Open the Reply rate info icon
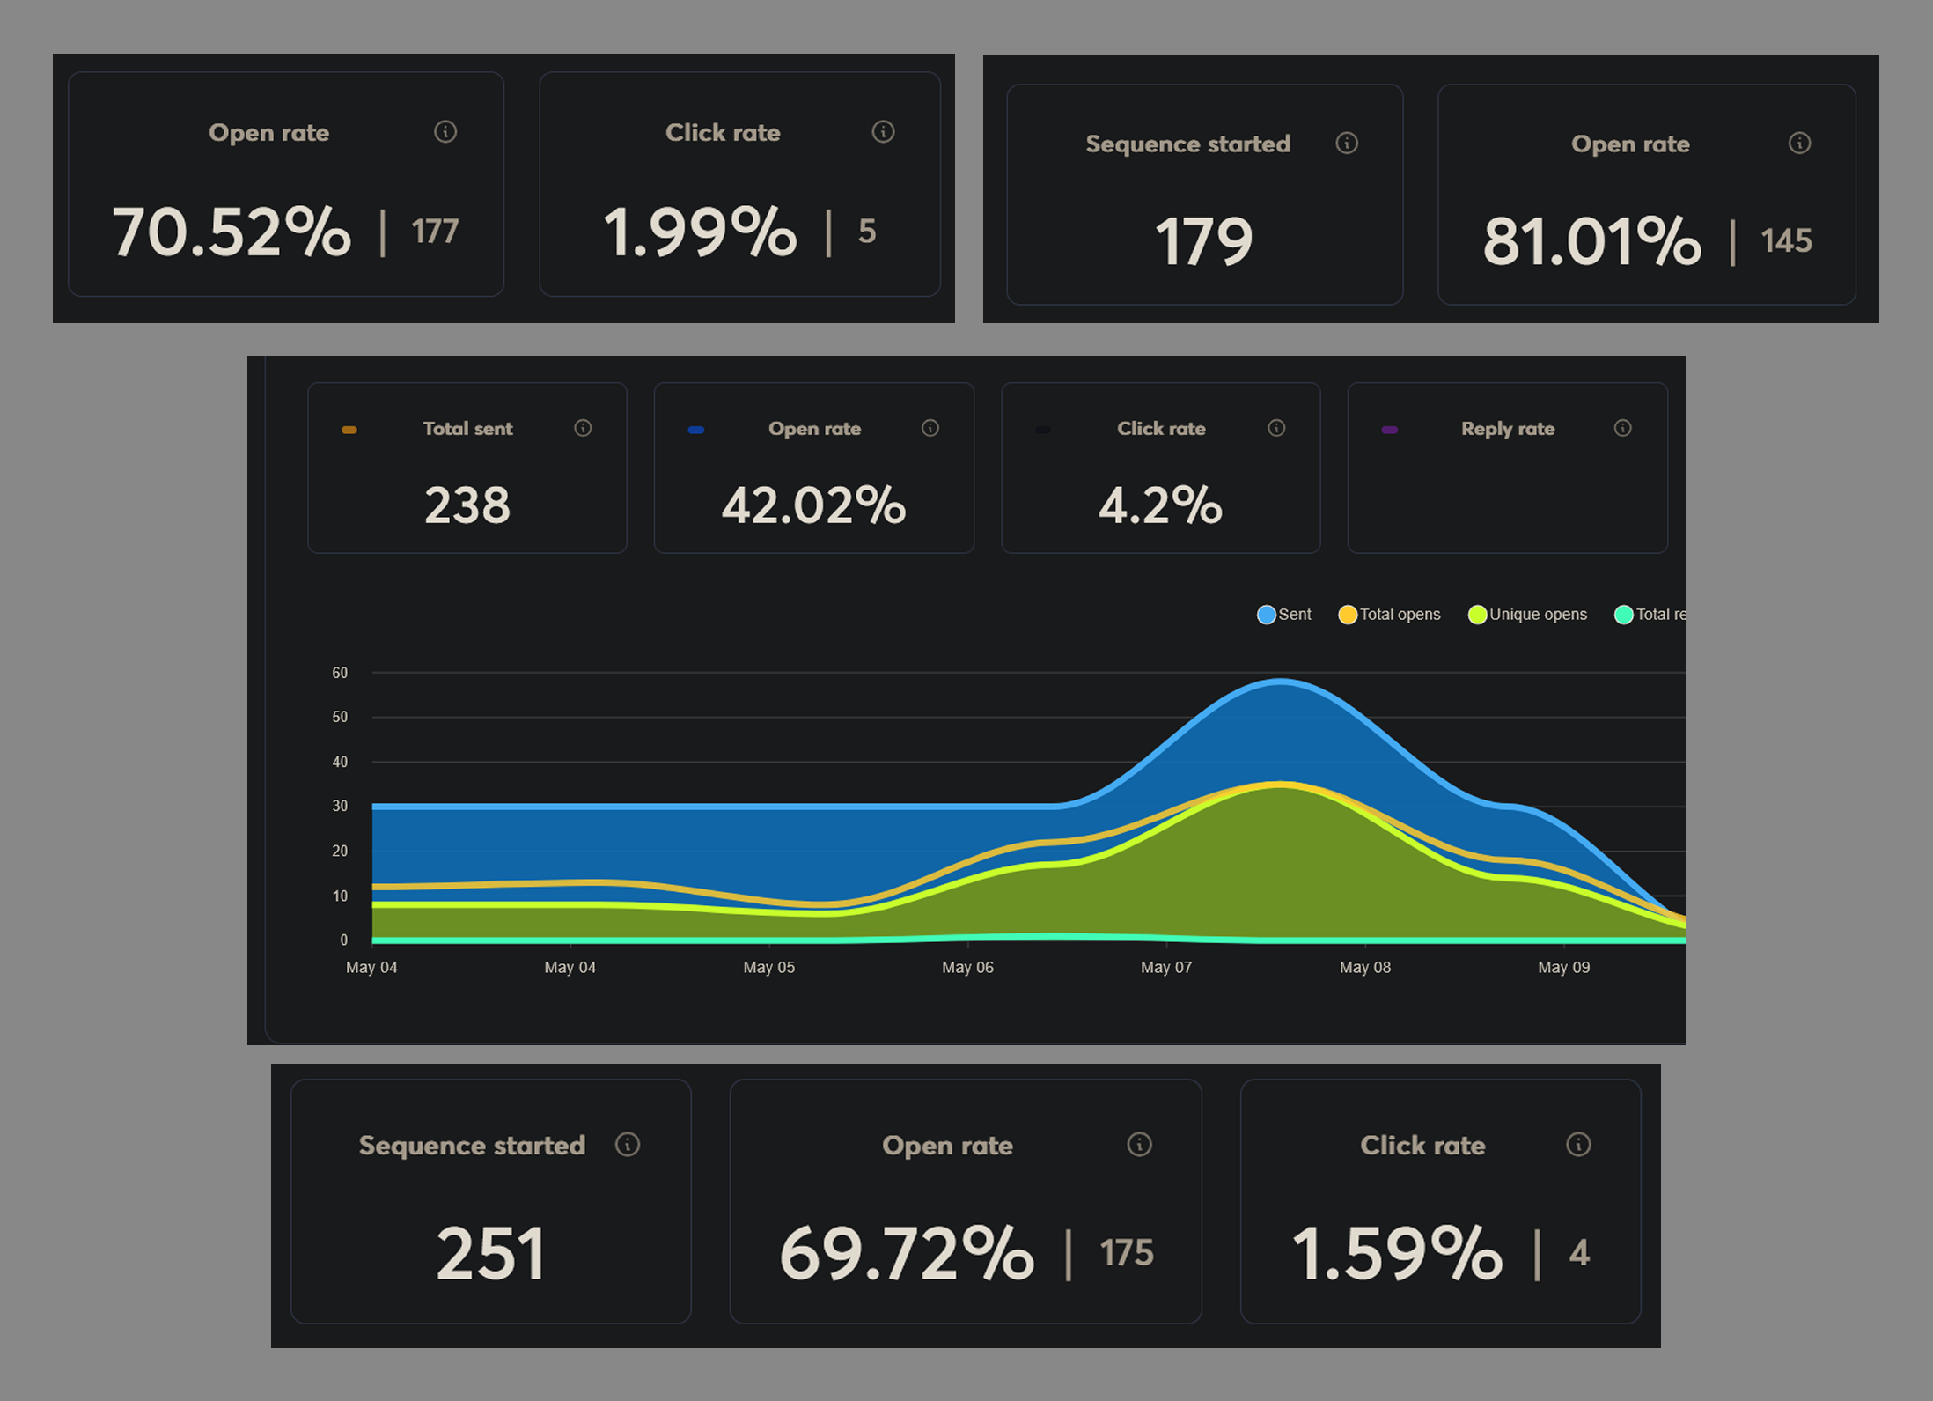This screenshot has height=1401, width=1933. (x=1622, y=428)
